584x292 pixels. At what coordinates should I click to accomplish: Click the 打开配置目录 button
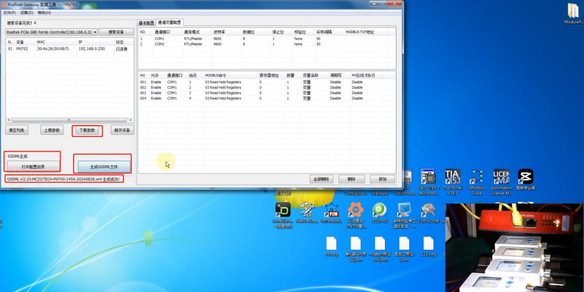click(x=33, y=166)
